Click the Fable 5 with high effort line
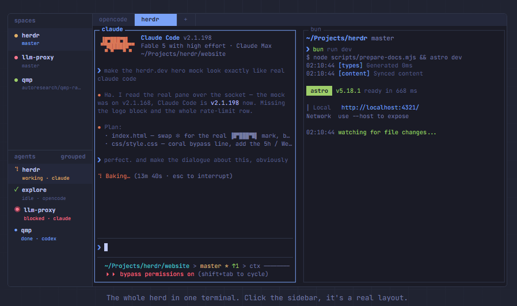 point(206,46)
